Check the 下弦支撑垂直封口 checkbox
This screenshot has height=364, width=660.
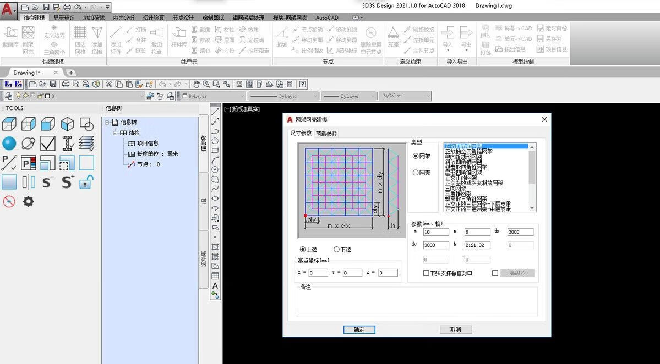426,273
